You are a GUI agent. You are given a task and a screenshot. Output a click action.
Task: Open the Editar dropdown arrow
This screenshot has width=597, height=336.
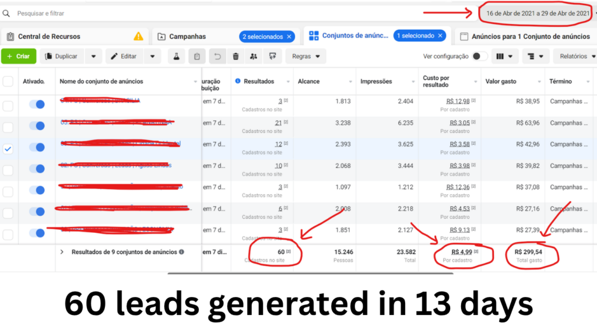pyautogui.click(x=152, y=57)
